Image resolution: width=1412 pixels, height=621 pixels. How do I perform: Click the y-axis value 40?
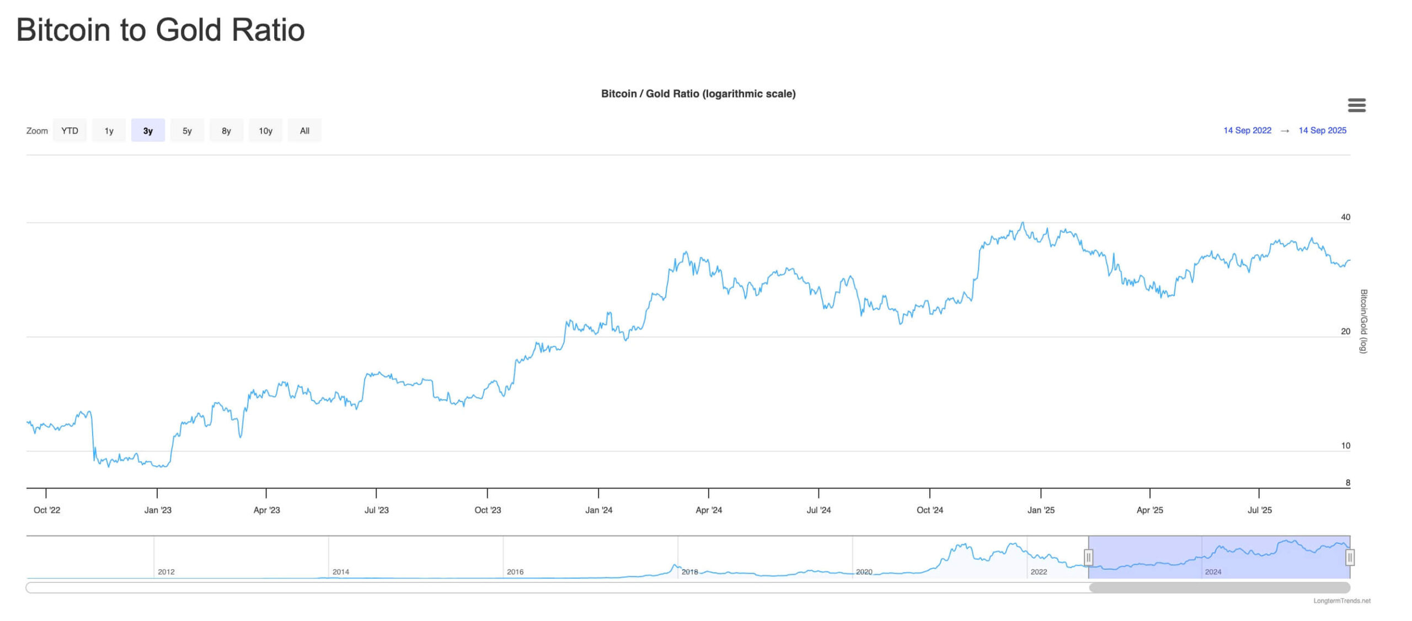pos(1345,217)
